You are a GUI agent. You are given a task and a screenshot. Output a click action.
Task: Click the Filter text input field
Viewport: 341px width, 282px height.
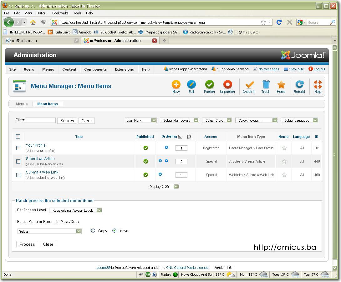pos(40,120)
